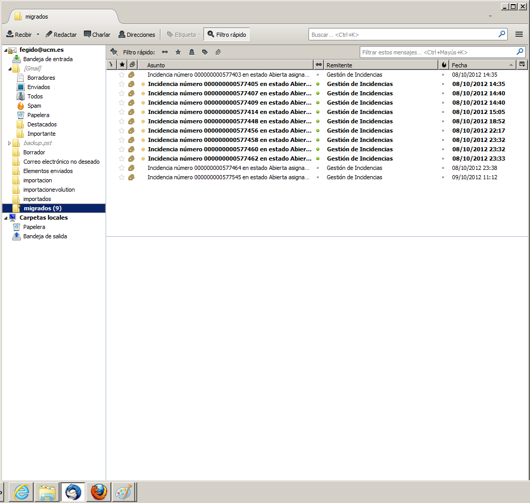Open the Bandeja de entrada folder
Screen dimensions: 530x503
(48, 59)
